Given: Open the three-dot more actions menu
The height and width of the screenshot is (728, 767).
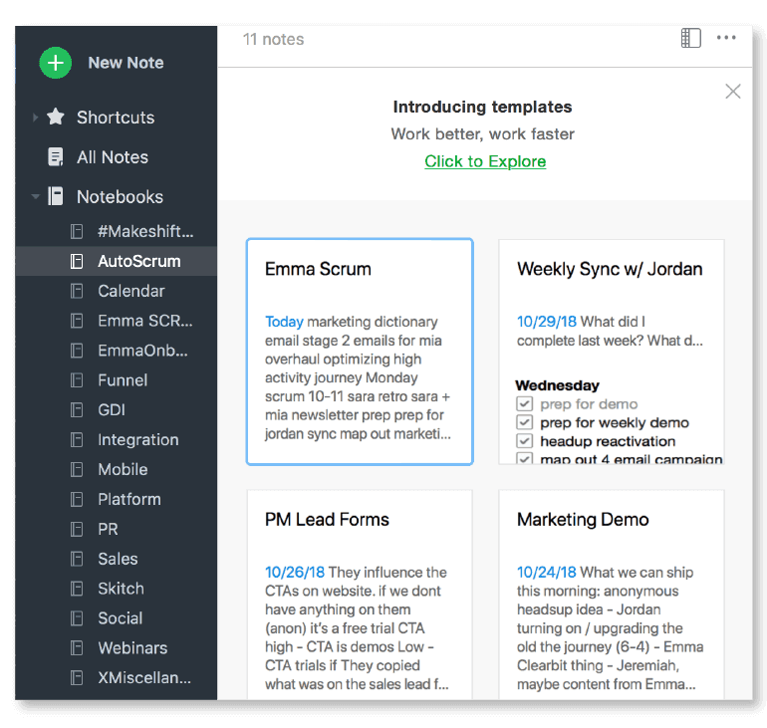Looking at the screenshot, I should [x=726, y=38].
